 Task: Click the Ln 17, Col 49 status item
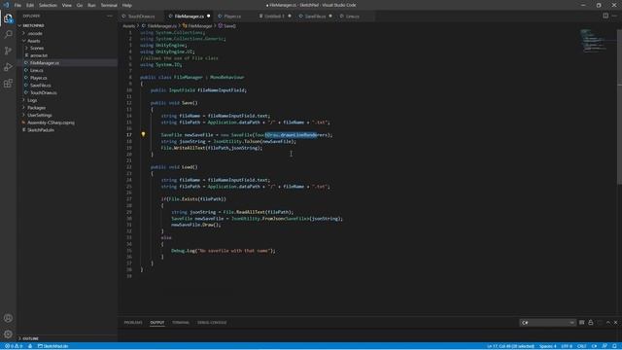(x=510, y=346)
